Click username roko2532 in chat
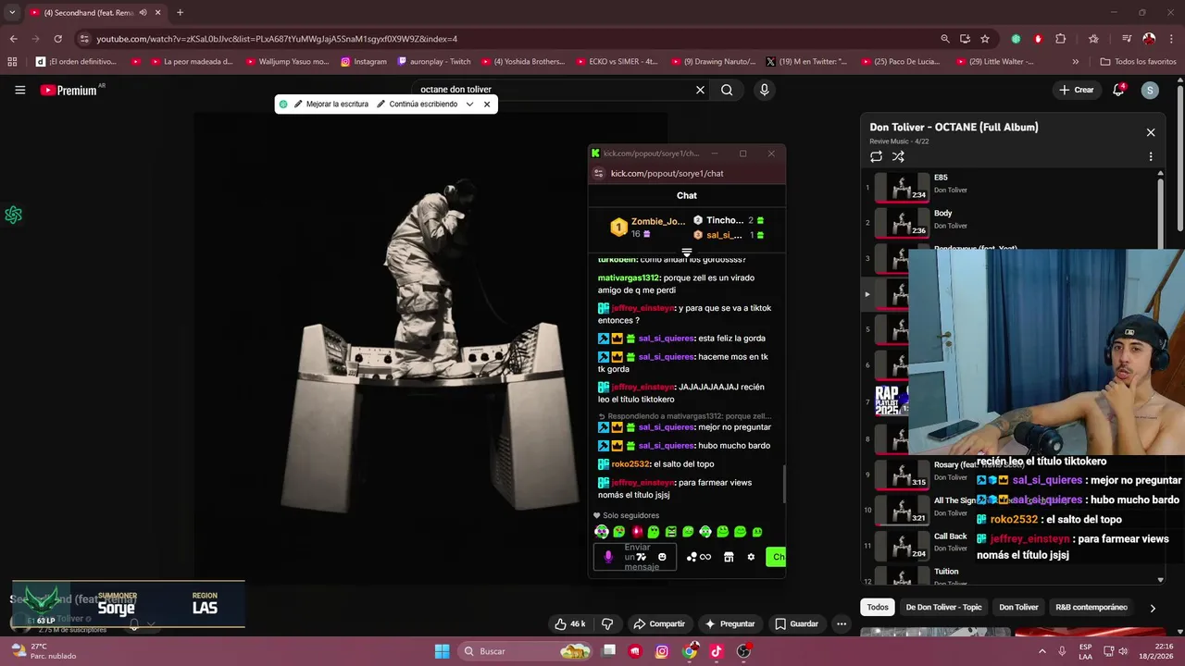The height and width of the screenshot is (666, 1185). [x=630, y=464]
